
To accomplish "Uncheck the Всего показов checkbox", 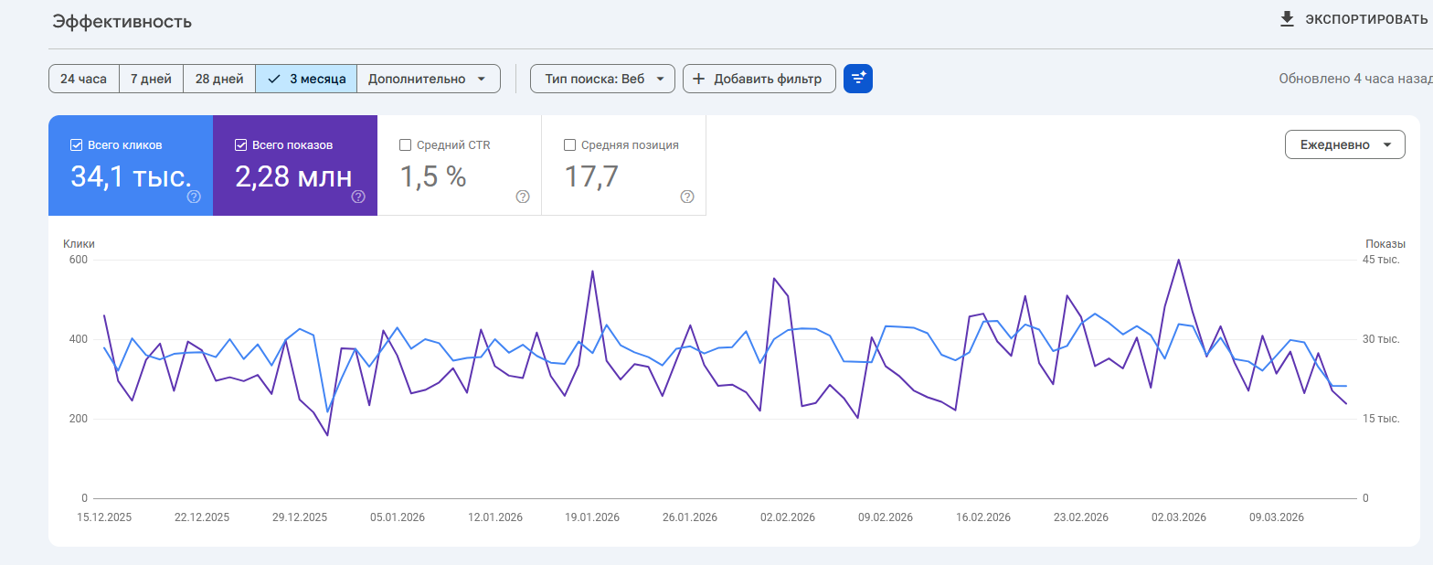I will tap(241, 144).
